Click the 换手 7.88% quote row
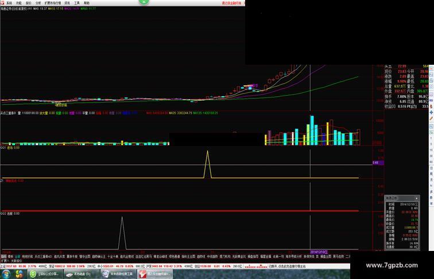The width and height of the screenshot is (434, 279). pos(395,96)
